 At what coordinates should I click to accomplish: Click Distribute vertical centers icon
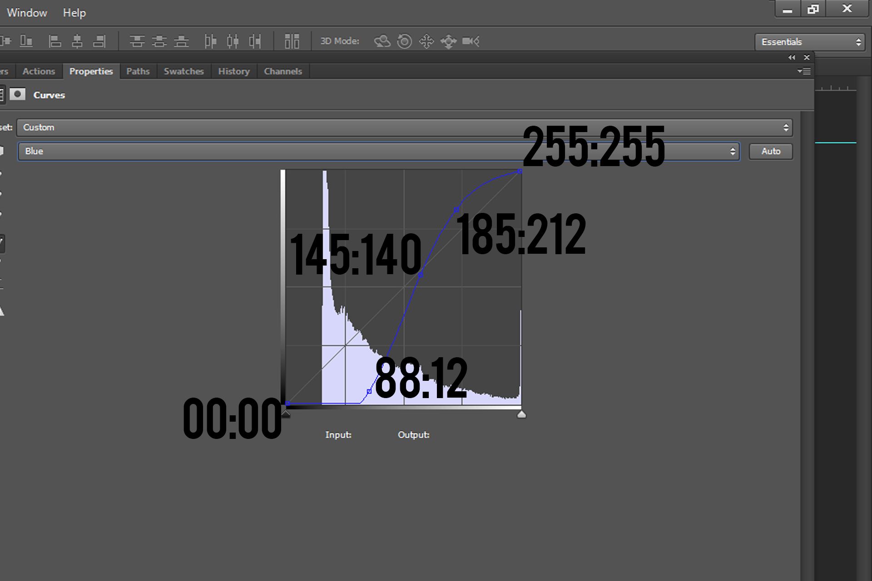pyautogui.click(x=159, y=41)
